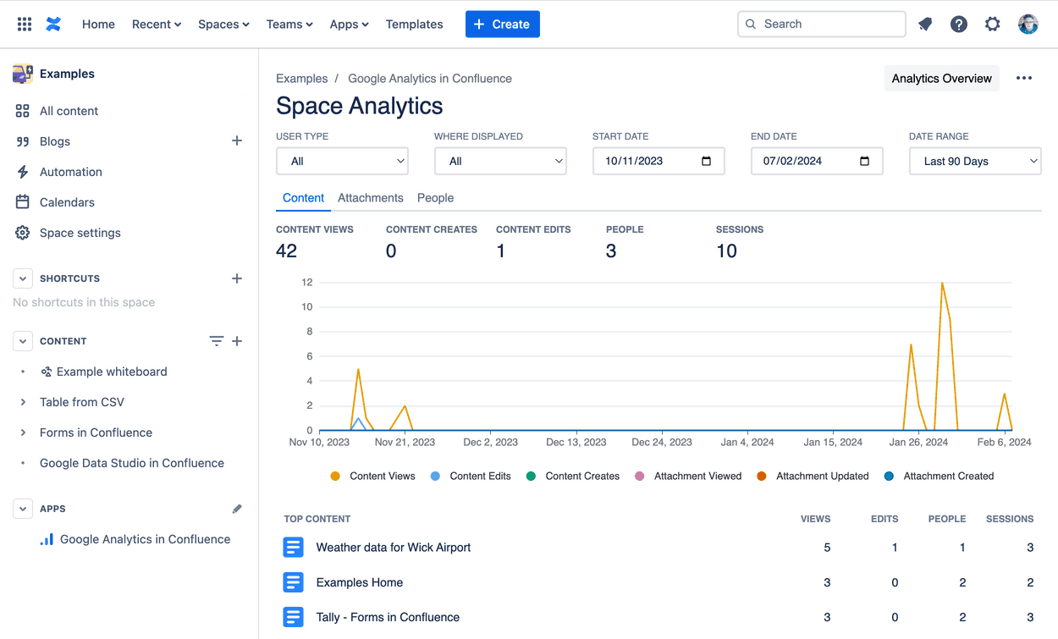The image size is (1058, 639).
Task: Open the Content filter icon in sidebar
Action: tap(217, 340)
